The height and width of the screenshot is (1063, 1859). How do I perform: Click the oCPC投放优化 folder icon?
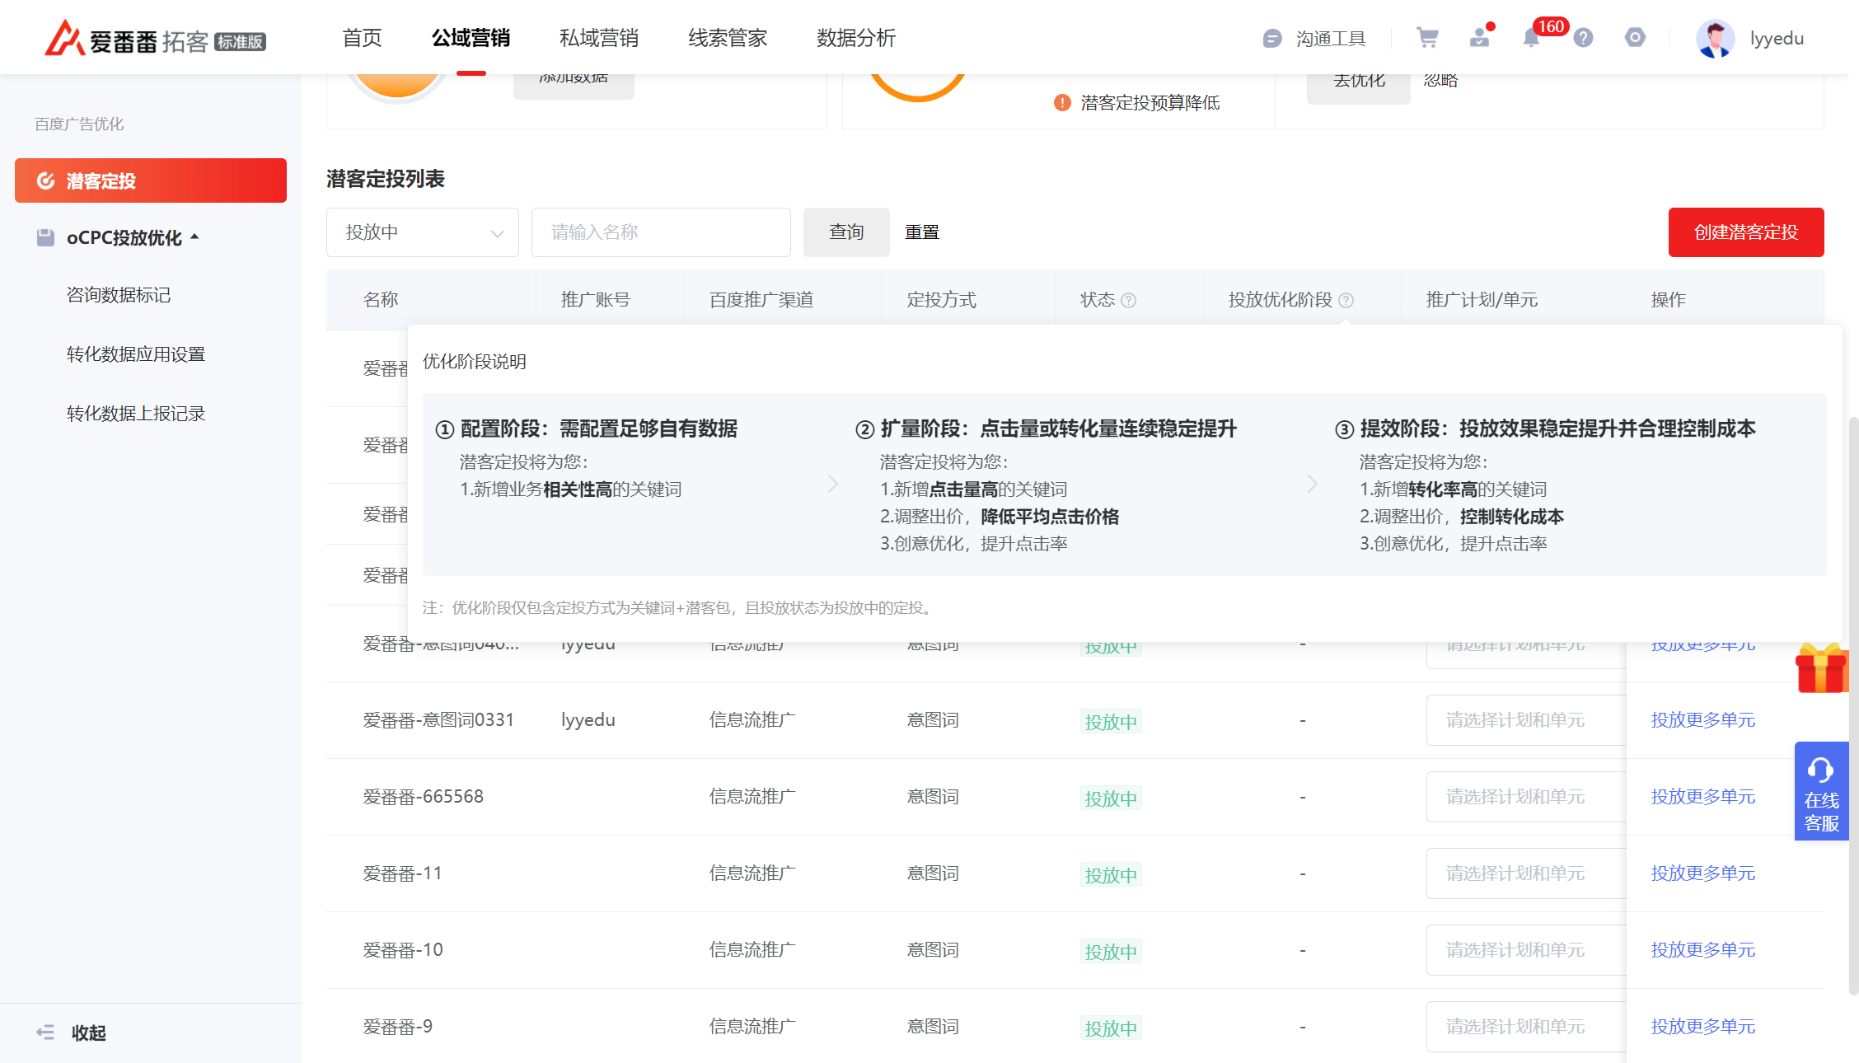click(x=45, y=237)
